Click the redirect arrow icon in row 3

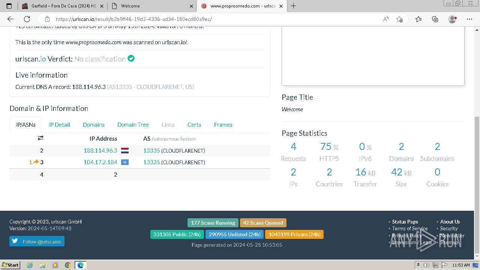tap(36, 162)
